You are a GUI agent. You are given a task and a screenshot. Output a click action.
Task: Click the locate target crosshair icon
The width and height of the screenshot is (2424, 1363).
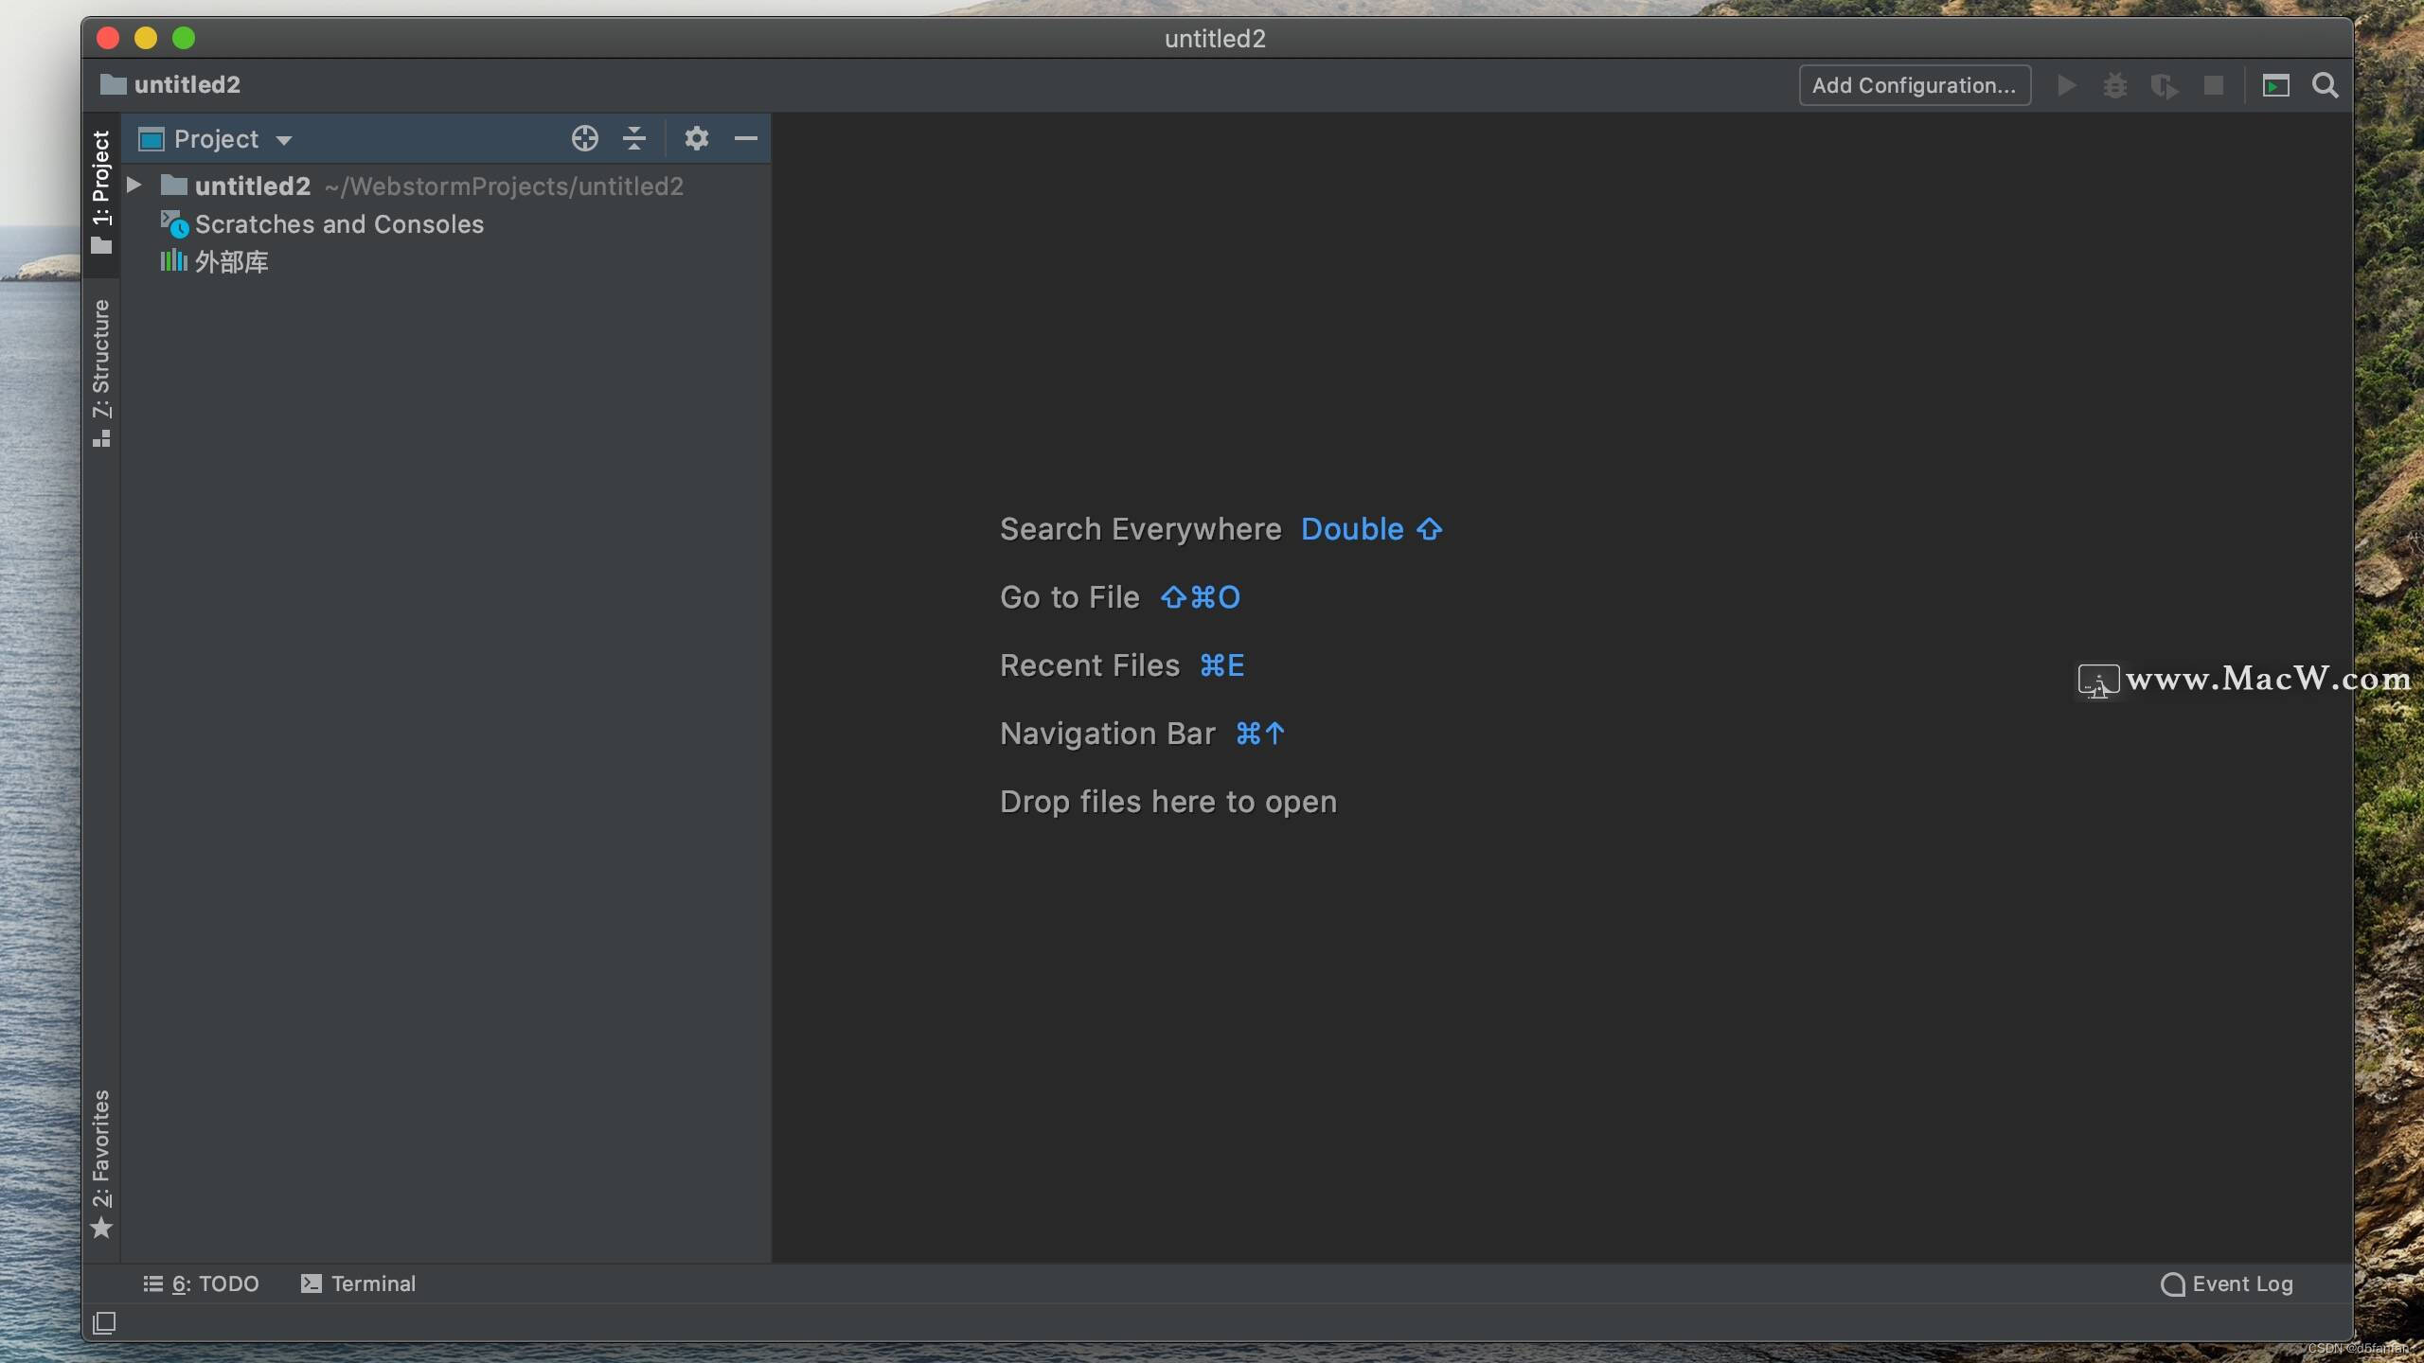pos(584,139)
